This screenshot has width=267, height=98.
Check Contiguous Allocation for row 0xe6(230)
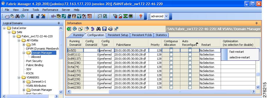click(x=171, y=87)
